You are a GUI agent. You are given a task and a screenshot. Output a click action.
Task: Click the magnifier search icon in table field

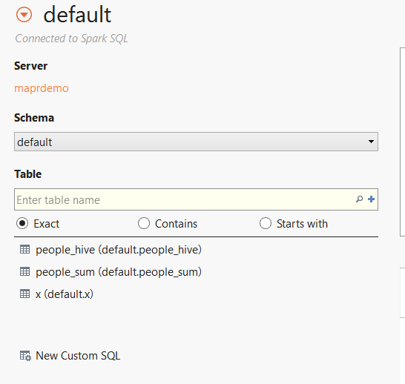click(x=359, y=199)
